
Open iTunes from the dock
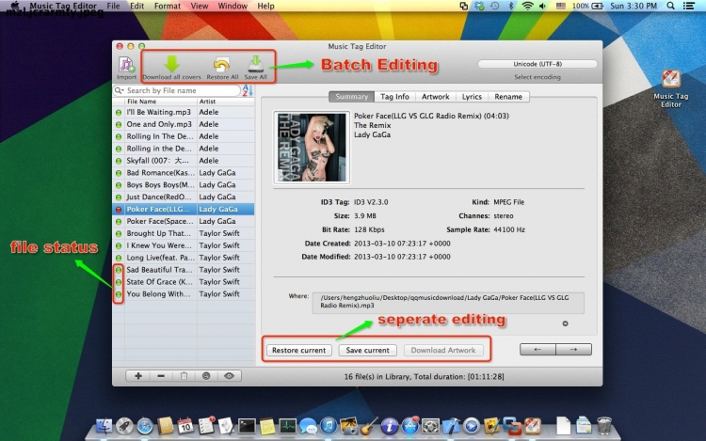pyautogui.click(x=329, y=425)
